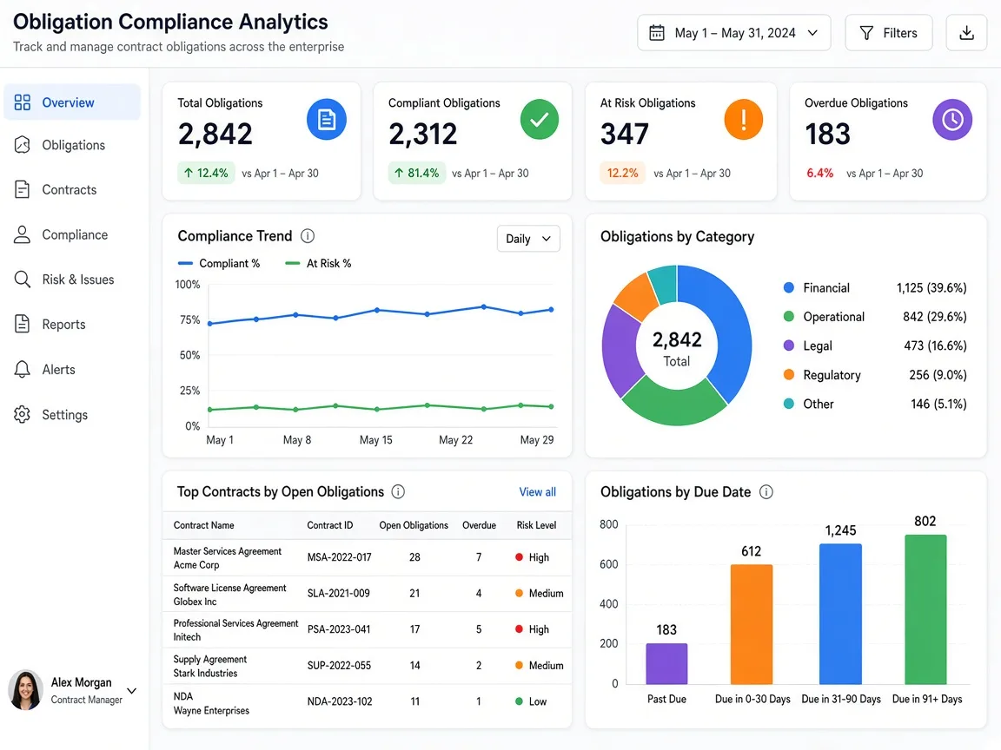Click the purple Past Due bar
The height and width of the screenshot is (750, 1001).
666,663
